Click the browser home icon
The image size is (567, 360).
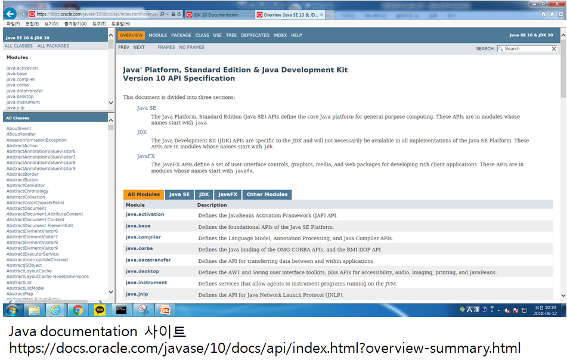pos(543,14)
